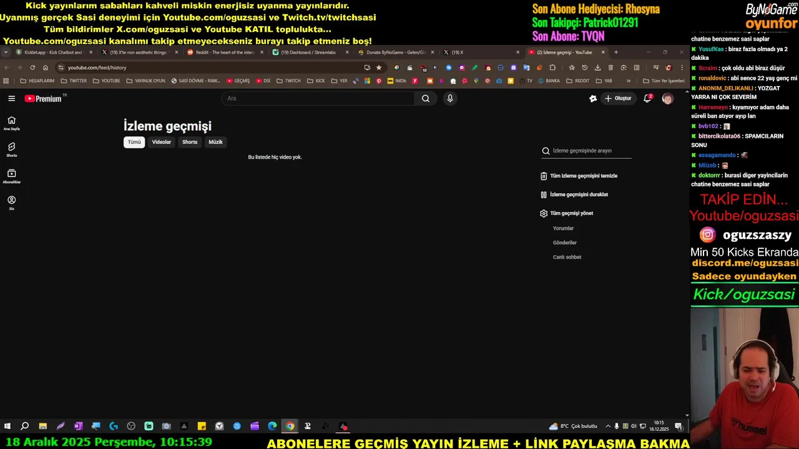799x449 pixels.
Task: Click Tüm izleme geçmişini temizle
Action: 579,176
